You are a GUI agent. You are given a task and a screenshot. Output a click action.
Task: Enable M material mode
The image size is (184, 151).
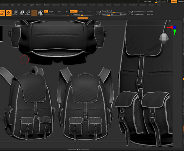tap(67, 11)
